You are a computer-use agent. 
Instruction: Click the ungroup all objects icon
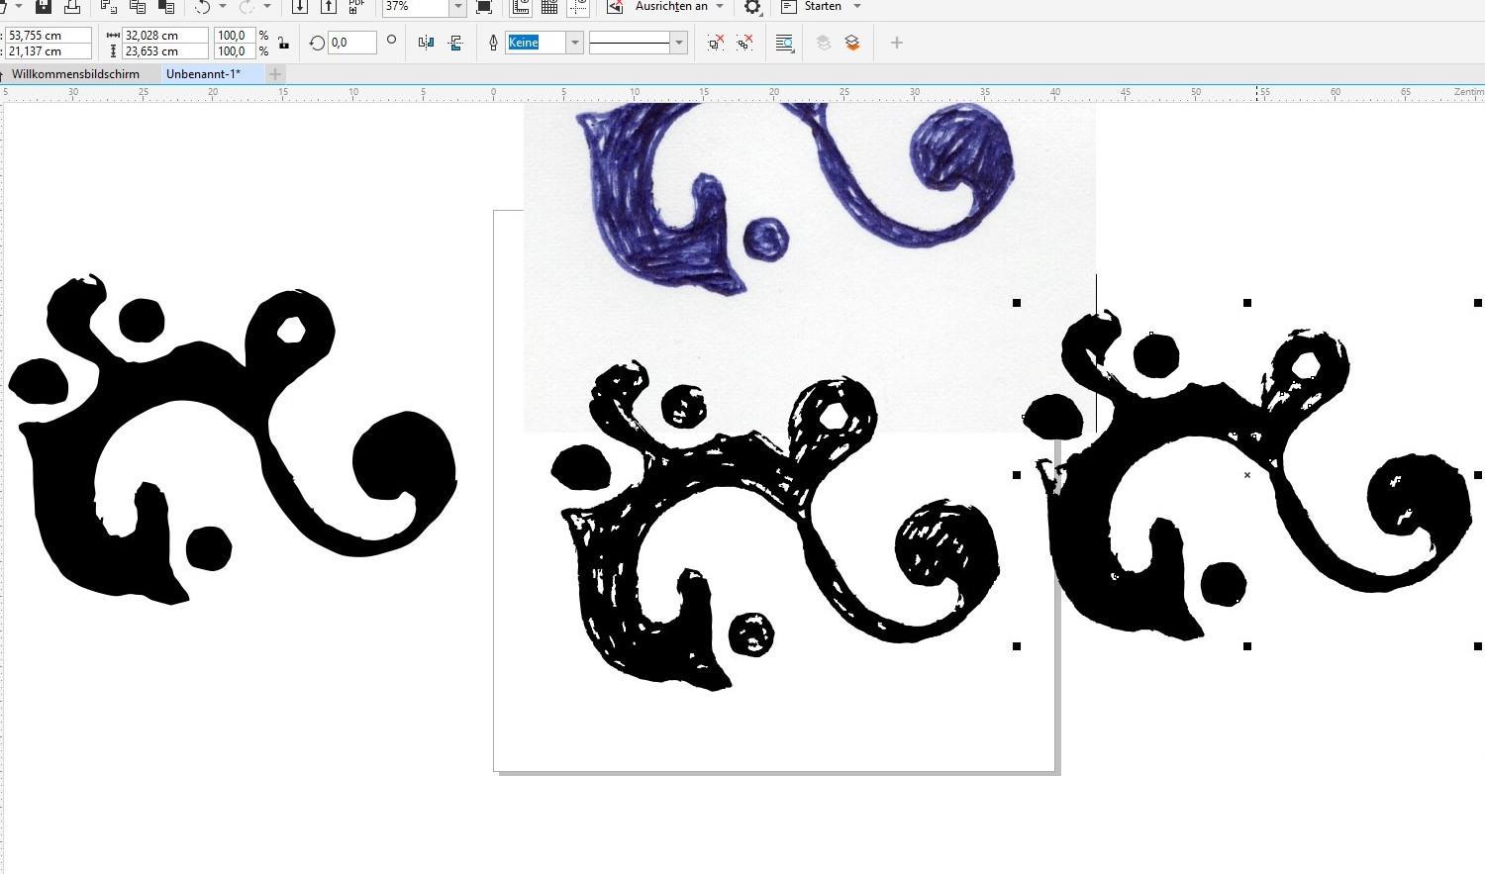[x=745, y=43]
